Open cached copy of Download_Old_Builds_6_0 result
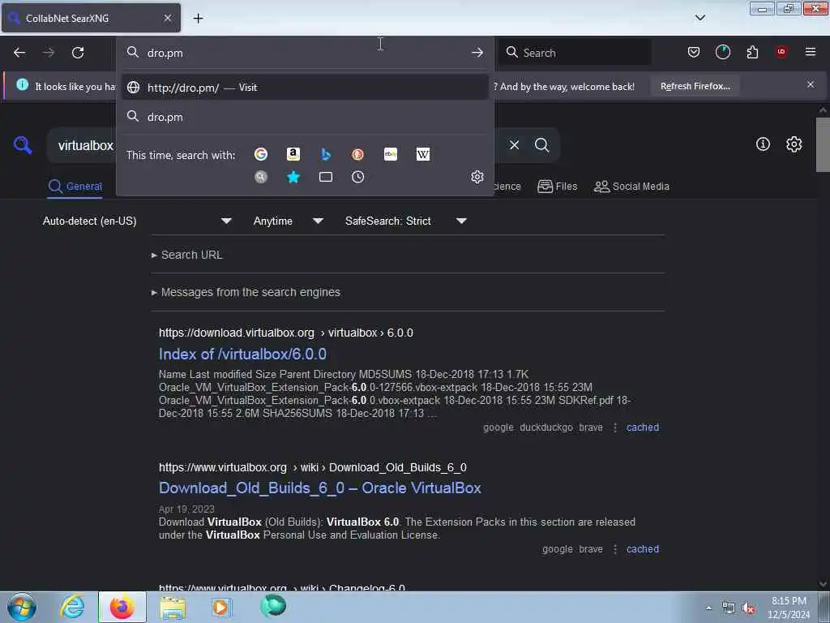The width and height of the screenshot is (830, 623). pyautogui.click(x=643, y=549)
